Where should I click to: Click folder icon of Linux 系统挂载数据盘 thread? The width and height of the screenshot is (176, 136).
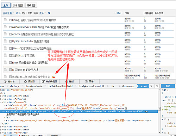[5, 62]
